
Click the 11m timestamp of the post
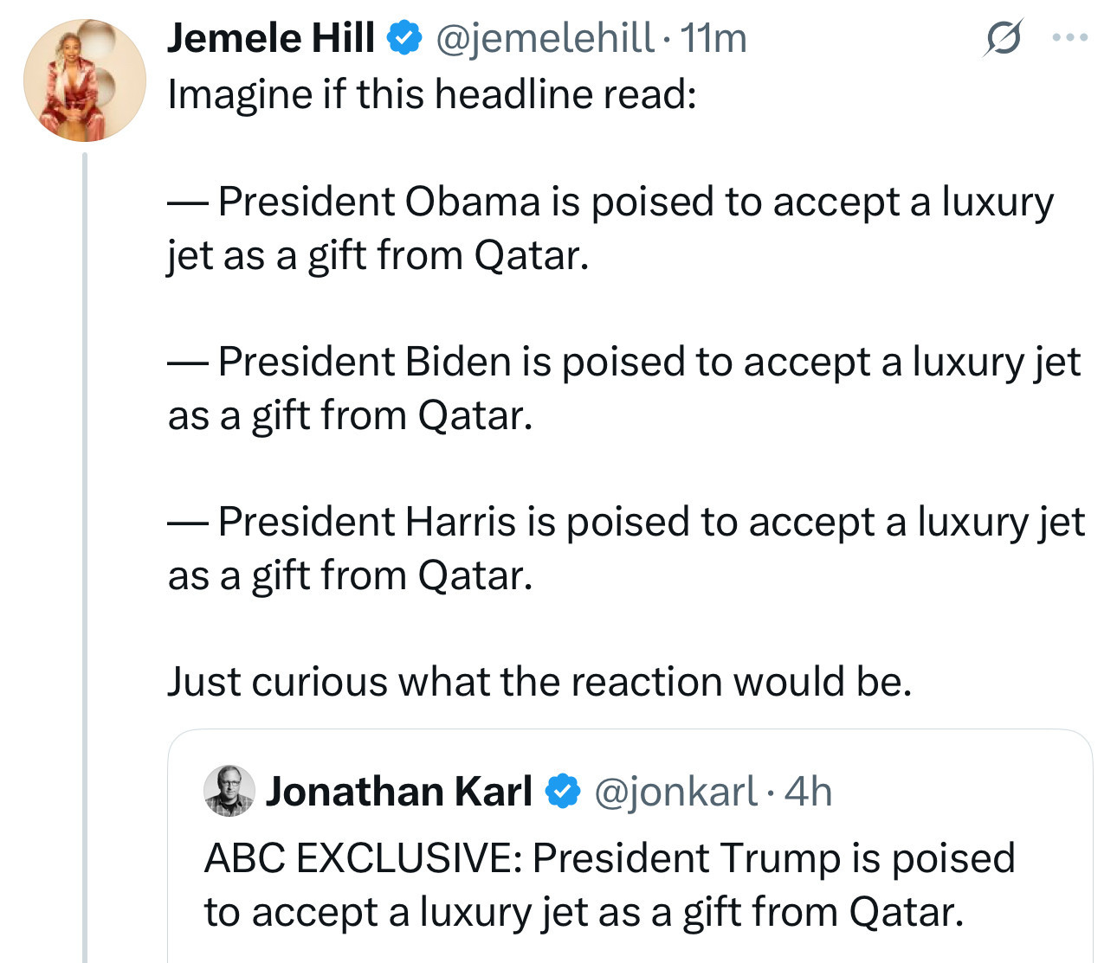click(x=713, y=38)
